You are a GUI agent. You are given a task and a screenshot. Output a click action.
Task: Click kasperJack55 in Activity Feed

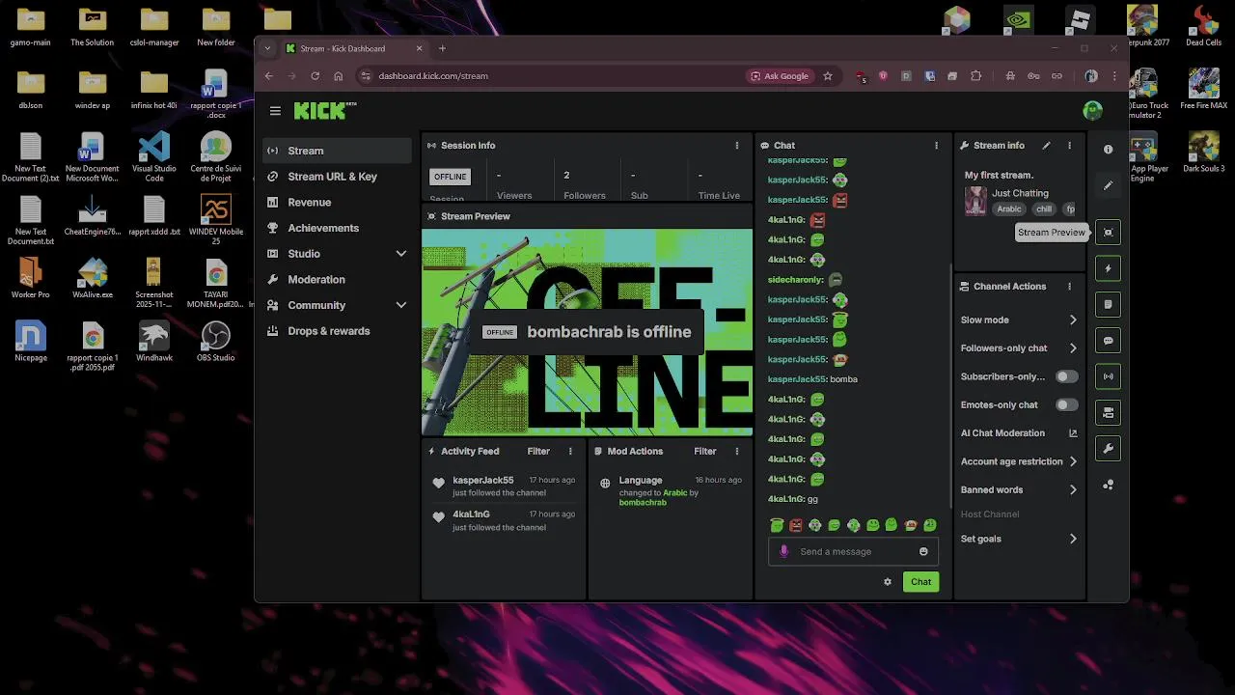coord(483,480)
